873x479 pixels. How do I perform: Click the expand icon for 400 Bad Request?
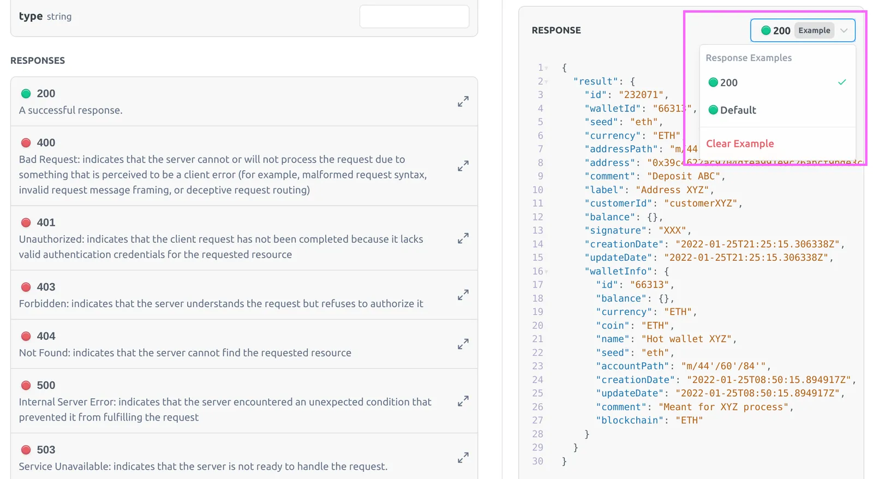click(463, 166)
